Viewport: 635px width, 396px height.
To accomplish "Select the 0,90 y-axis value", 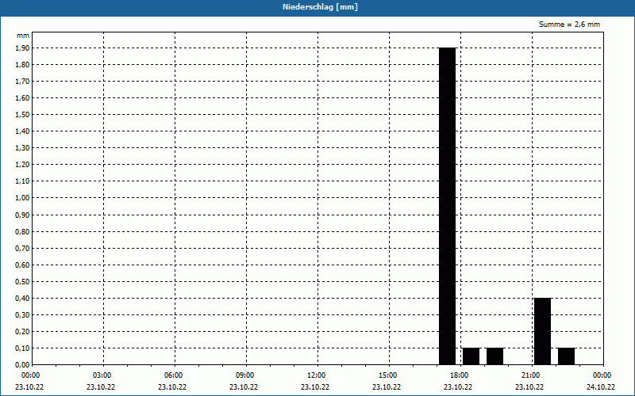I will click(22, 215).
